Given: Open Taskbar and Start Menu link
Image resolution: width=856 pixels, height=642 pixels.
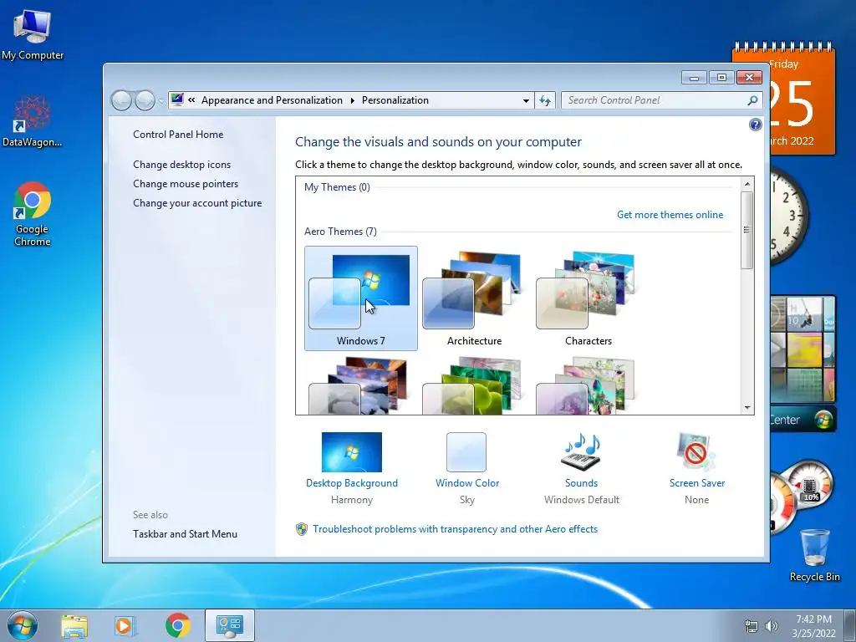Looking at the screenshot, I should tap(185, 534).
